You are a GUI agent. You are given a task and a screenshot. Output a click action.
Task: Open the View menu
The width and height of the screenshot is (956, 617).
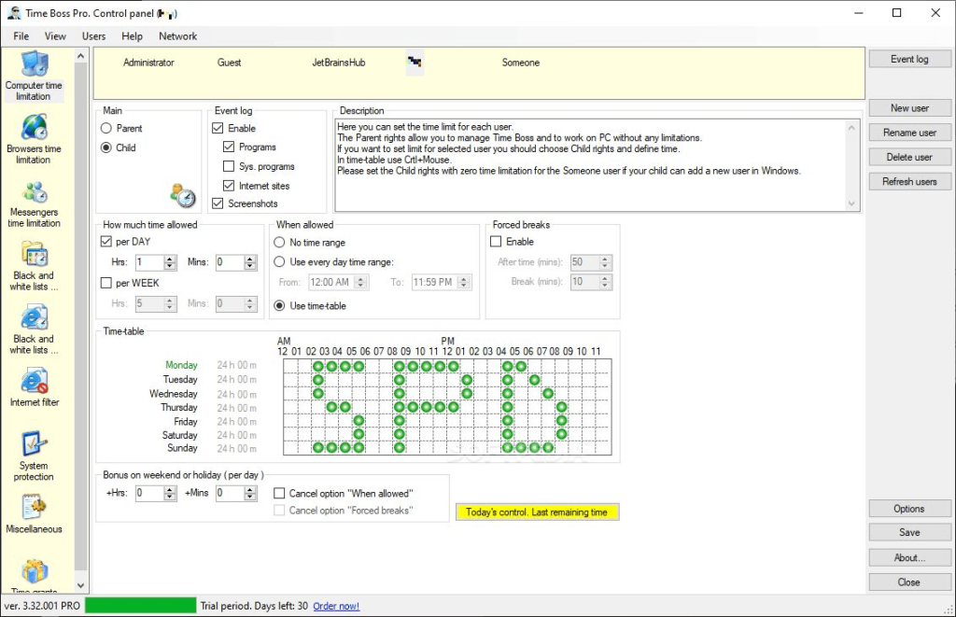(55, 36)
